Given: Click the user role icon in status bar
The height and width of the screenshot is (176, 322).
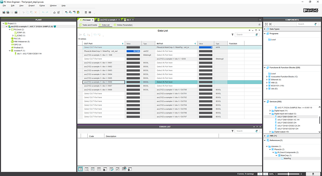Looking at the screenshot, I should [x=313, y=174].
